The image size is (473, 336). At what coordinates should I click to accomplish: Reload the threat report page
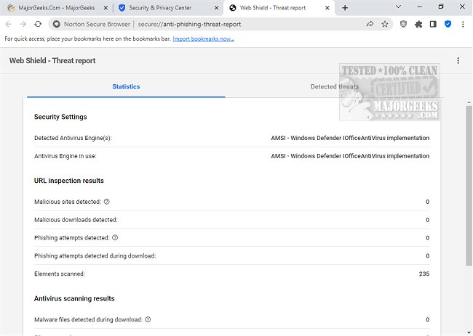coord(38,24)
